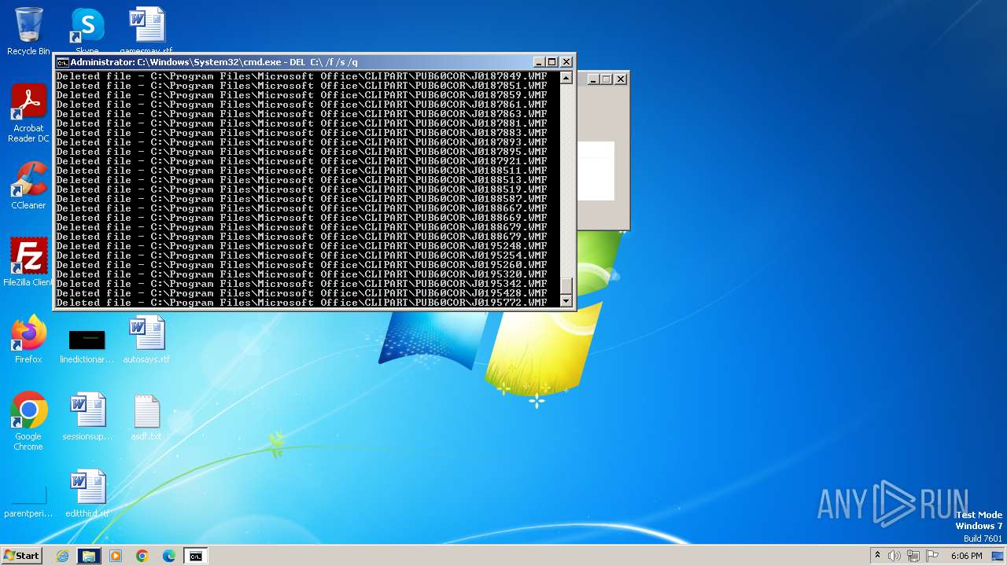Click the line ending J0195248.WMF
The height and width of the screenshot is (566, 1007).
click(302, 246)
